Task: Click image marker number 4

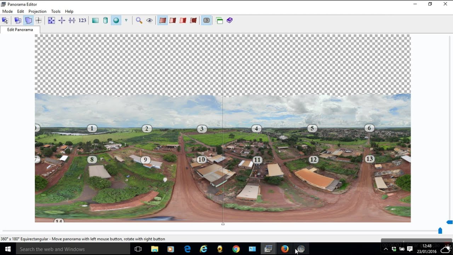Action: click(257, 129)
